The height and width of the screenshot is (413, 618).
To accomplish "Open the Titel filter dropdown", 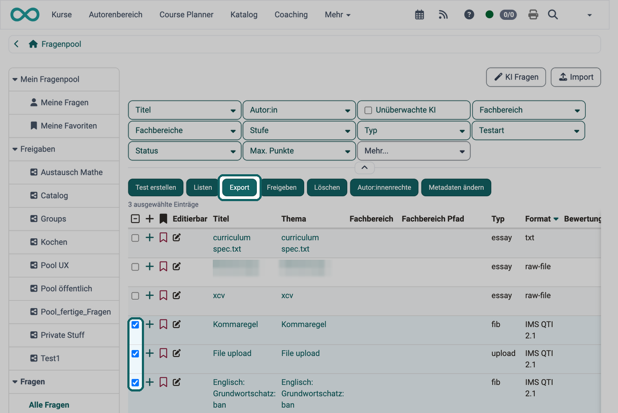I will 184,110.
